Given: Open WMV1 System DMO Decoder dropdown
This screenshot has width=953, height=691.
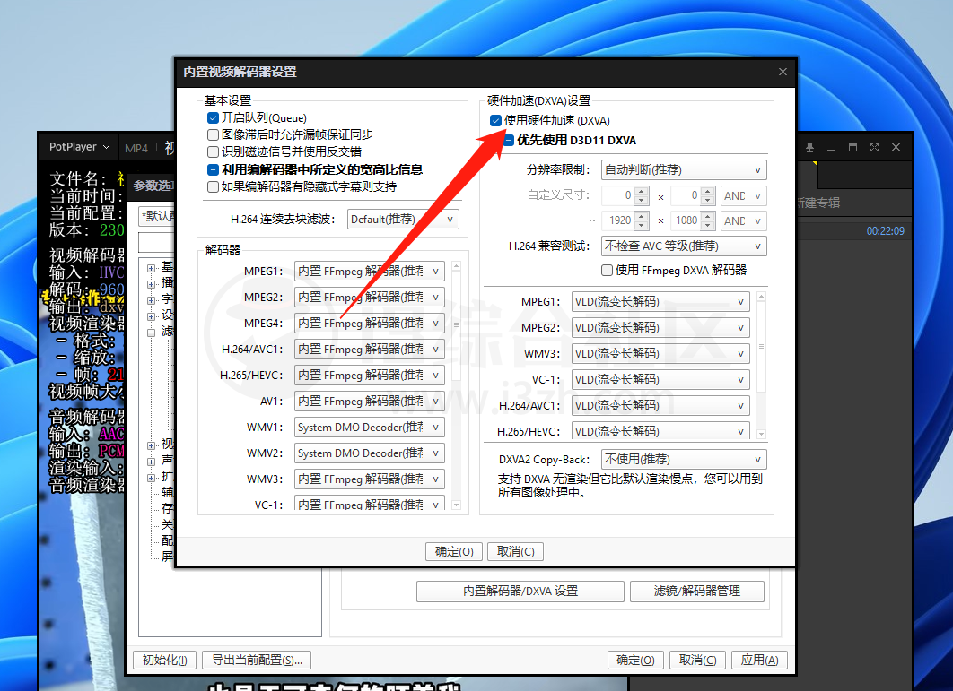Looking at the screenshot, I should (369, 428).
